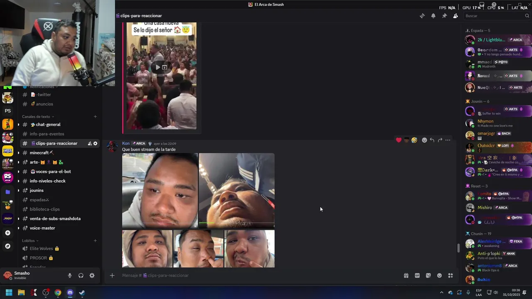This screenshot has width=532, height=299.
Task: Open the Threads icon in channel header
Action: point(422,16)
